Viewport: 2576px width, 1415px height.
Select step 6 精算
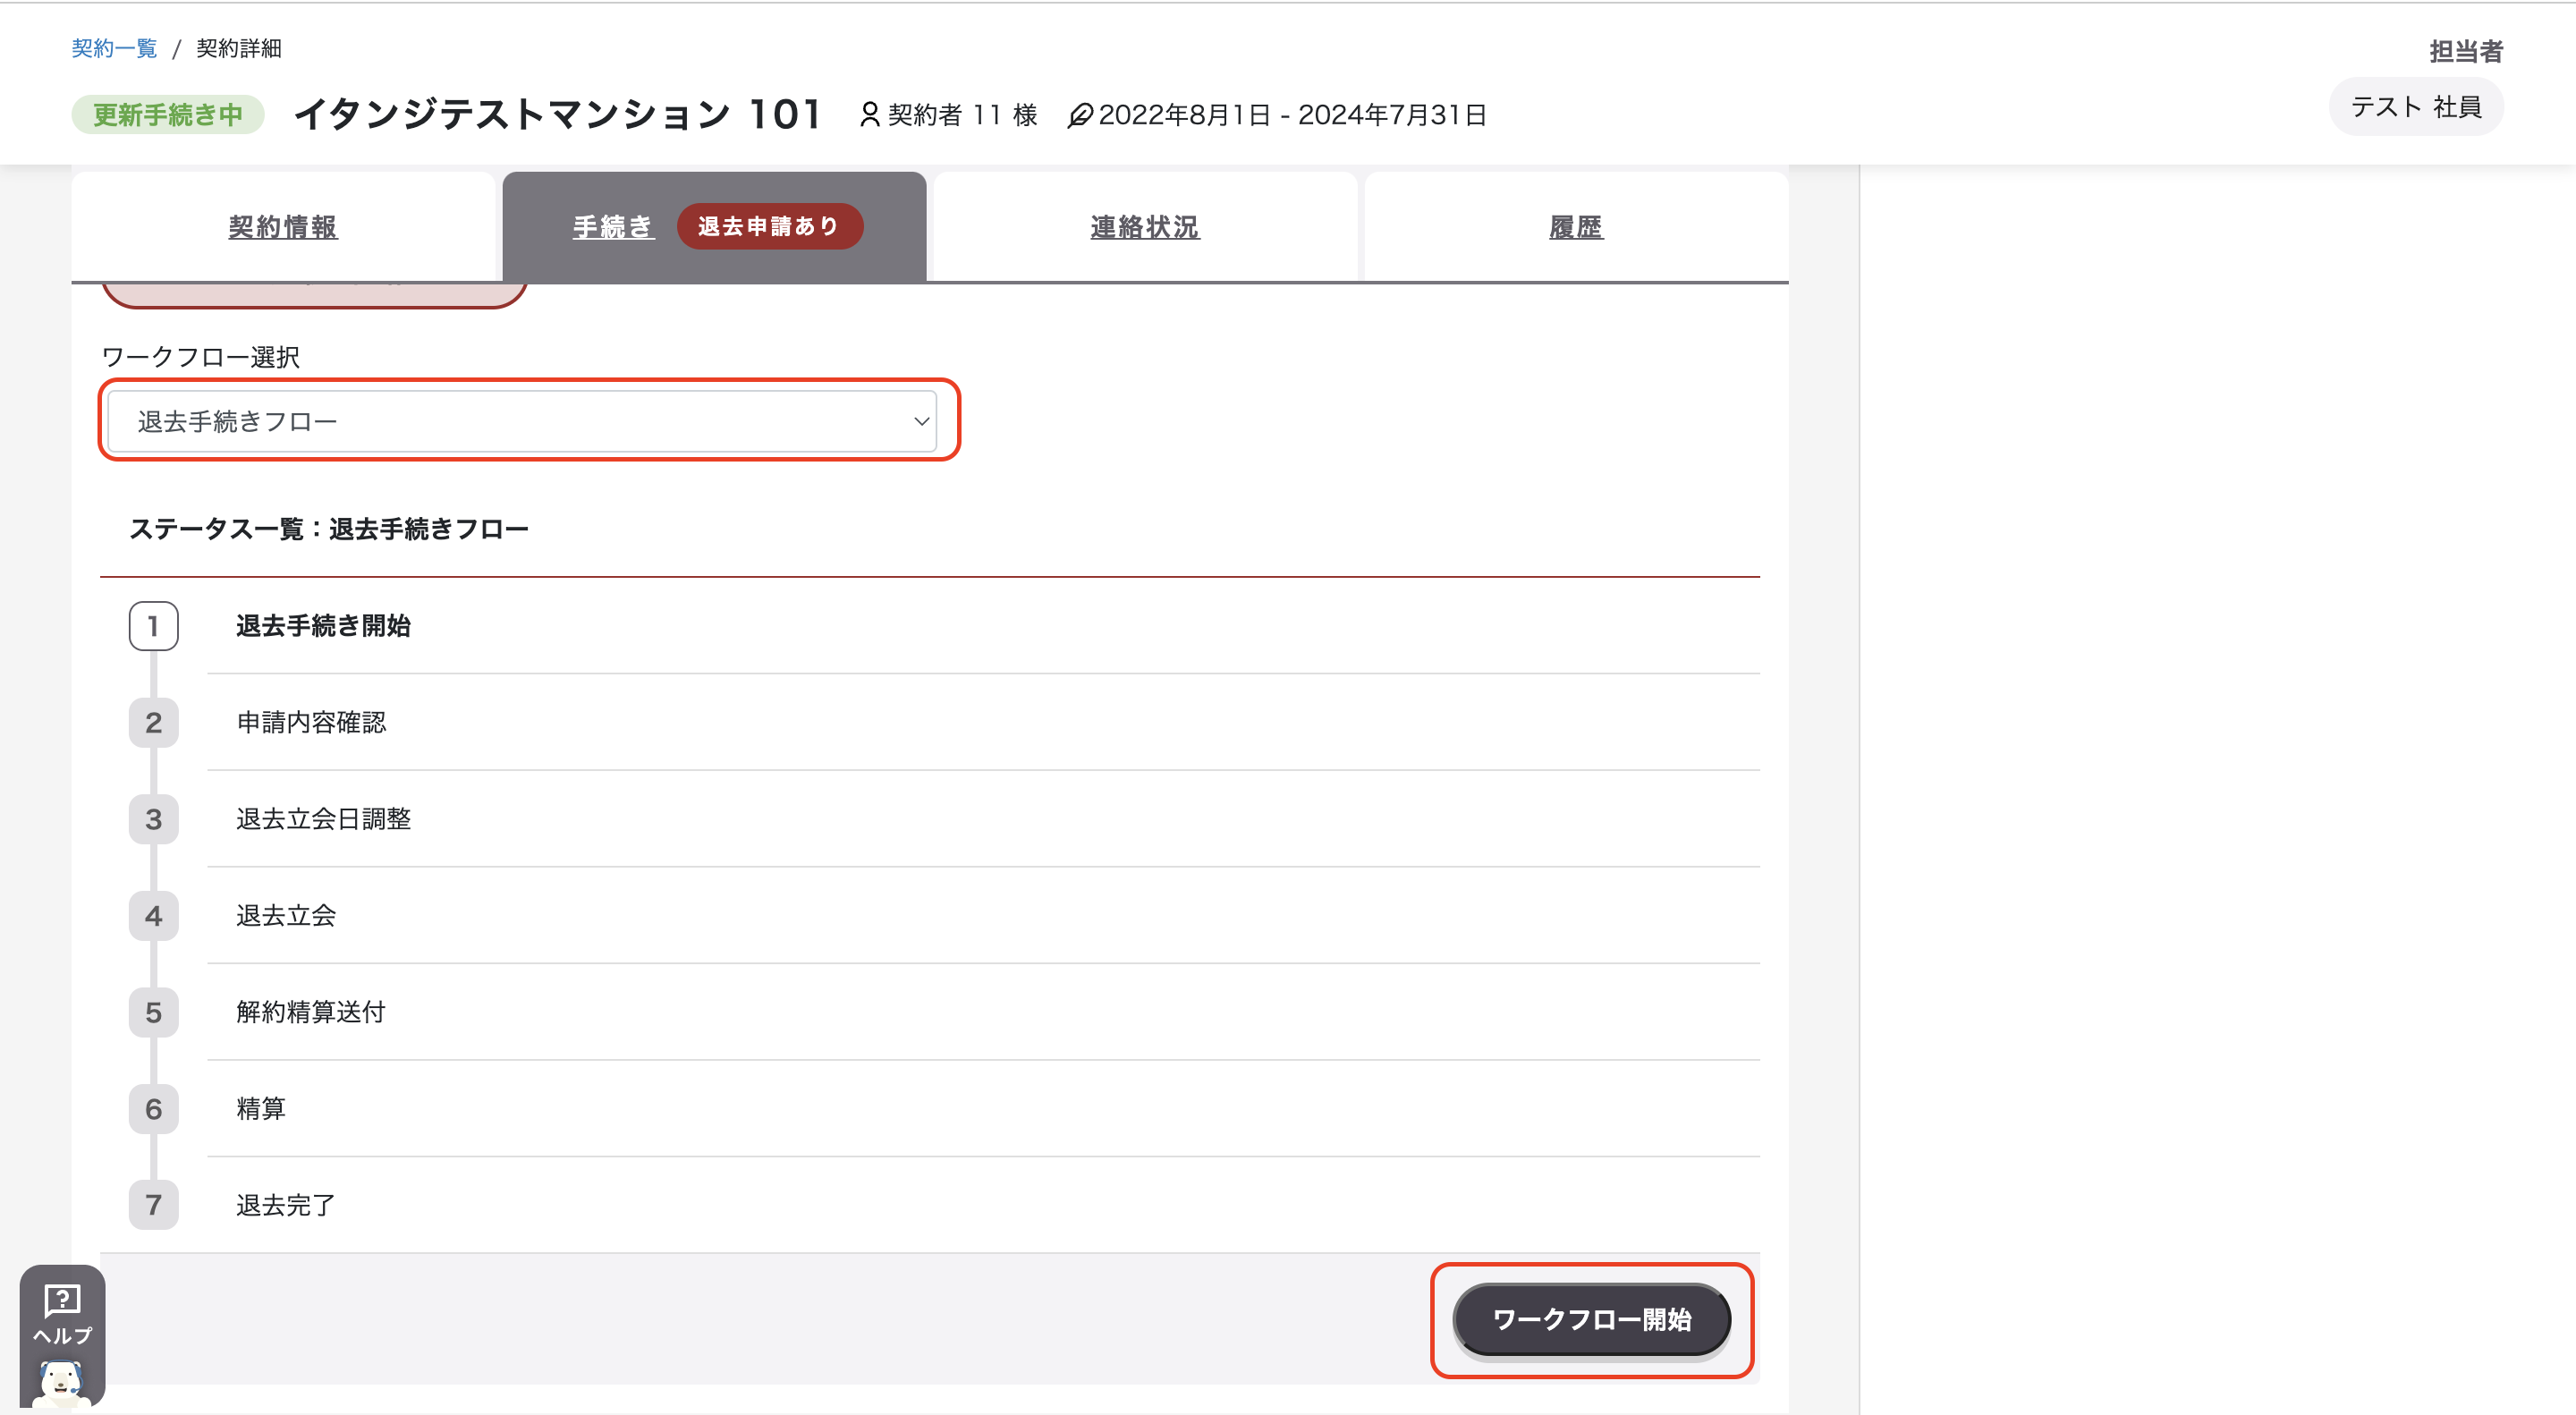tap(261, 1109)
